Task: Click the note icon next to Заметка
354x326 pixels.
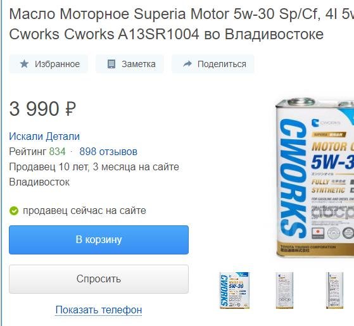Action: click(x=111, y=64)
